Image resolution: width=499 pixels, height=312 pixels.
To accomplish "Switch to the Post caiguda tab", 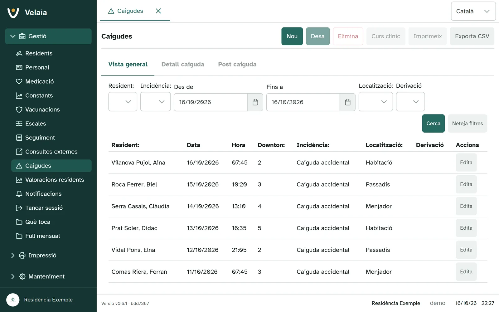I will click(x=237, y=64).
